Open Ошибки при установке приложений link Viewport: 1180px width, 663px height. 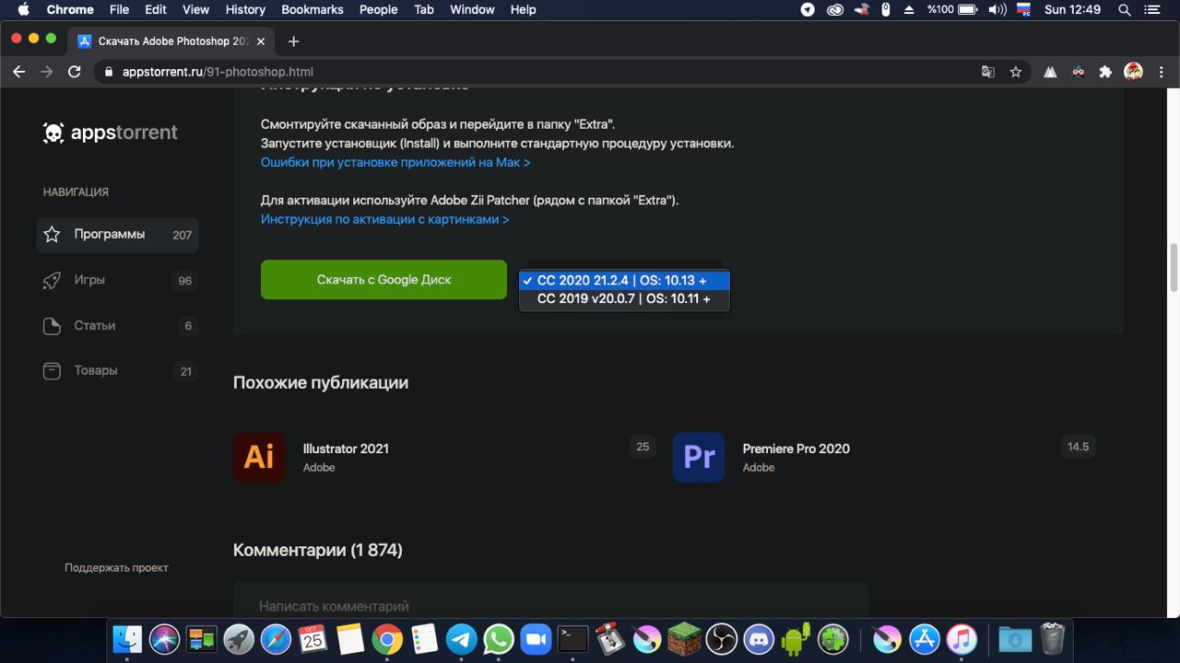tap(395, 162)
